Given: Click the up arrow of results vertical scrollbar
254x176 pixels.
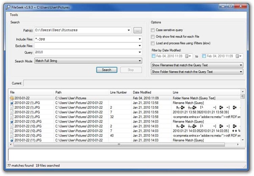Looking at the screenshot, I should click(243, 92).
